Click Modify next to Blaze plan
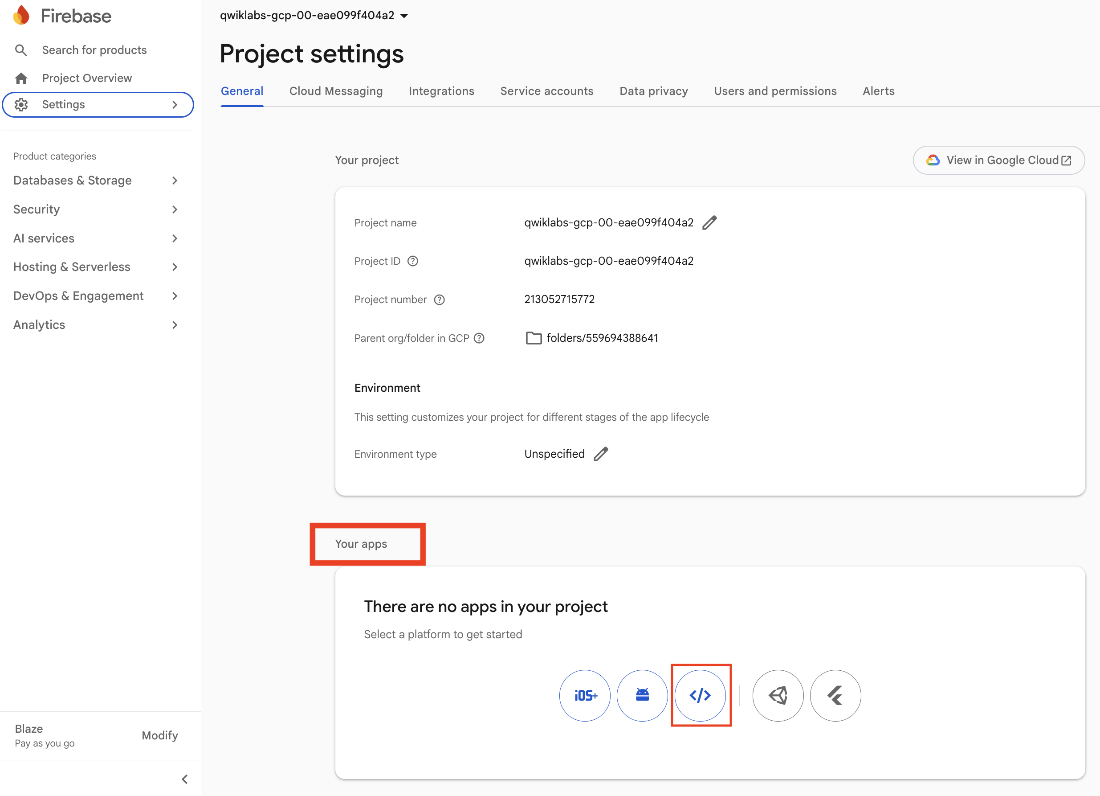Viewport: 1100px width, 796px height. (x=159, y=735)
